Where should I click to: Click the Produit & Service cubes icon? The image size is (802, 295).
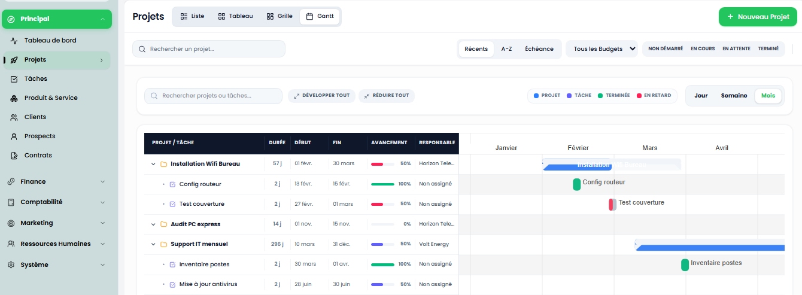click(14, 98)
